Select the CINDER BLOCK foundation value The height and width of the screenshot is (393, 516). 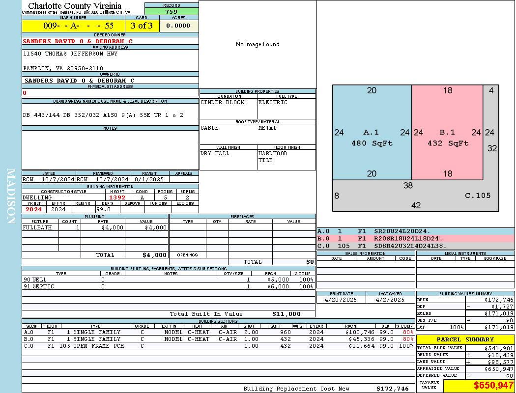coord(223,102)
